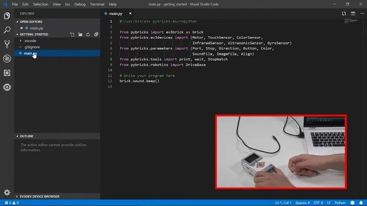Open the Search view in activity bar

coord(7,30)
